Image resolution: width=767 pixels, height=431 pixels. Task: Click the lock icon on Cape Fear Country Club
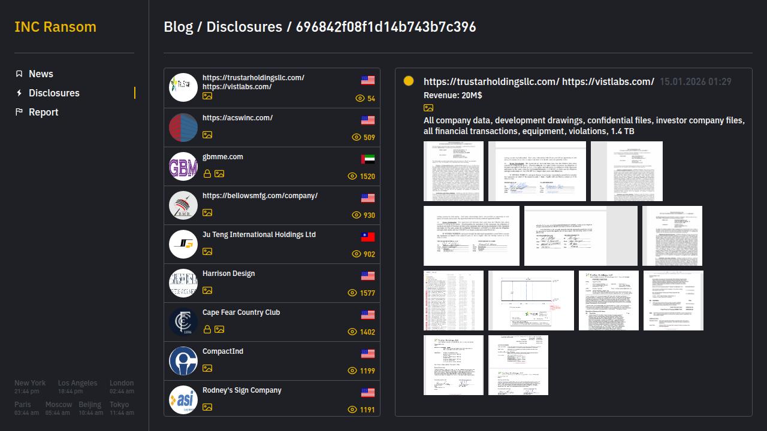coord(207,329)
